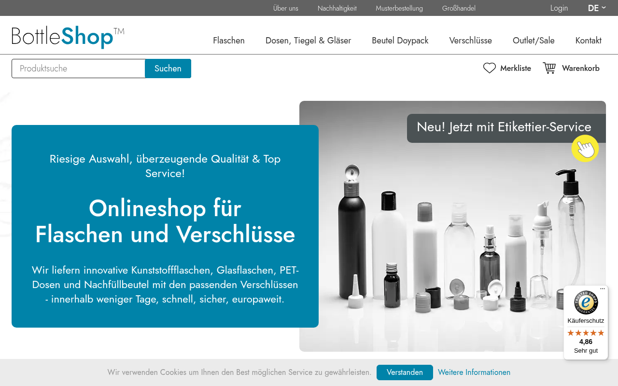Screen dimensions: 618x386
Task: Click the BottleShop logo
Action: pyautogui.click(x=68, y=37)
